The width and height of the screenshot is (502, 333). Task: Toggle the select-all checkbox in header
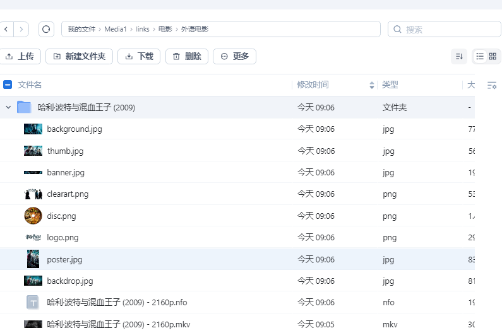click(x=8, y=85)
